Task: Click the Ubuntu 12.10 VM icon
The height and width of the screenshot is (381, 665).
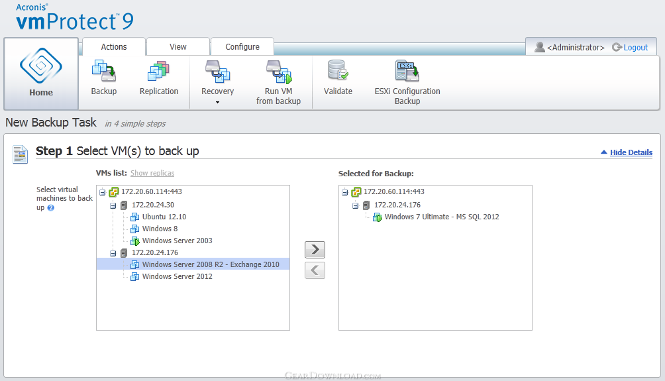Action: [135, 217]
